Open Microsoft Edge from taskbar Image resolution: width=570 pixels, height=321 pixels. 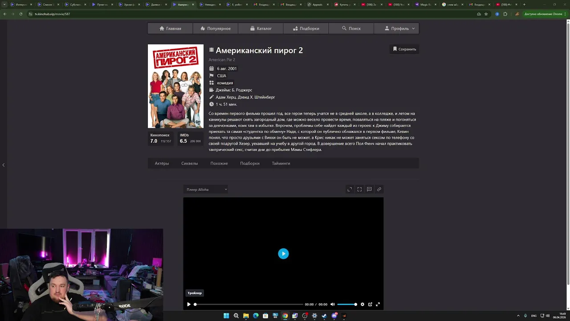(x=256, y=316)
